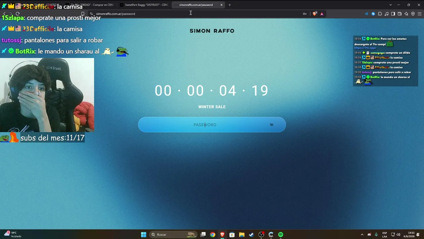
Task: Click the WINTER SALE text
Action: [212, 107]
